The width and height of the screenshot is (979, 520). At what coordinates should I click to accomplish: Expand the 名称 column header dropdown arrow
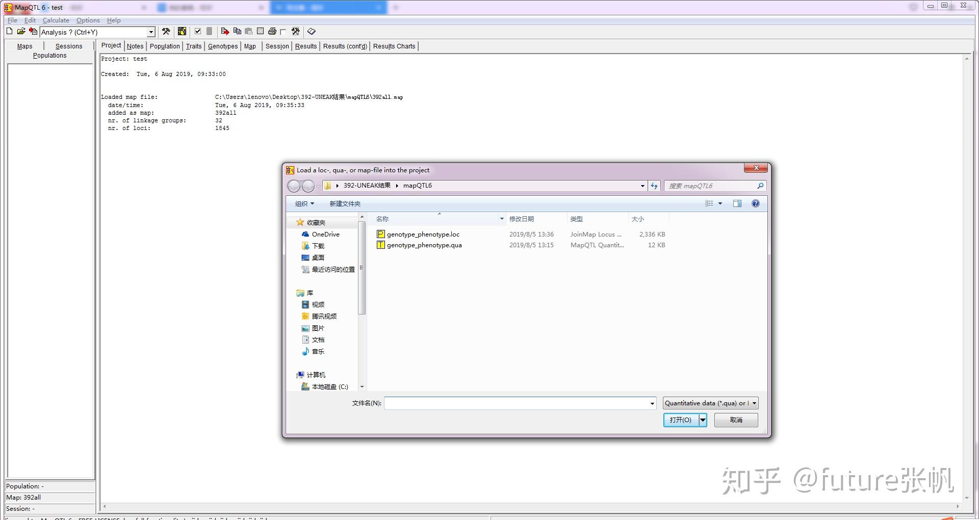(x=502, y=219)
